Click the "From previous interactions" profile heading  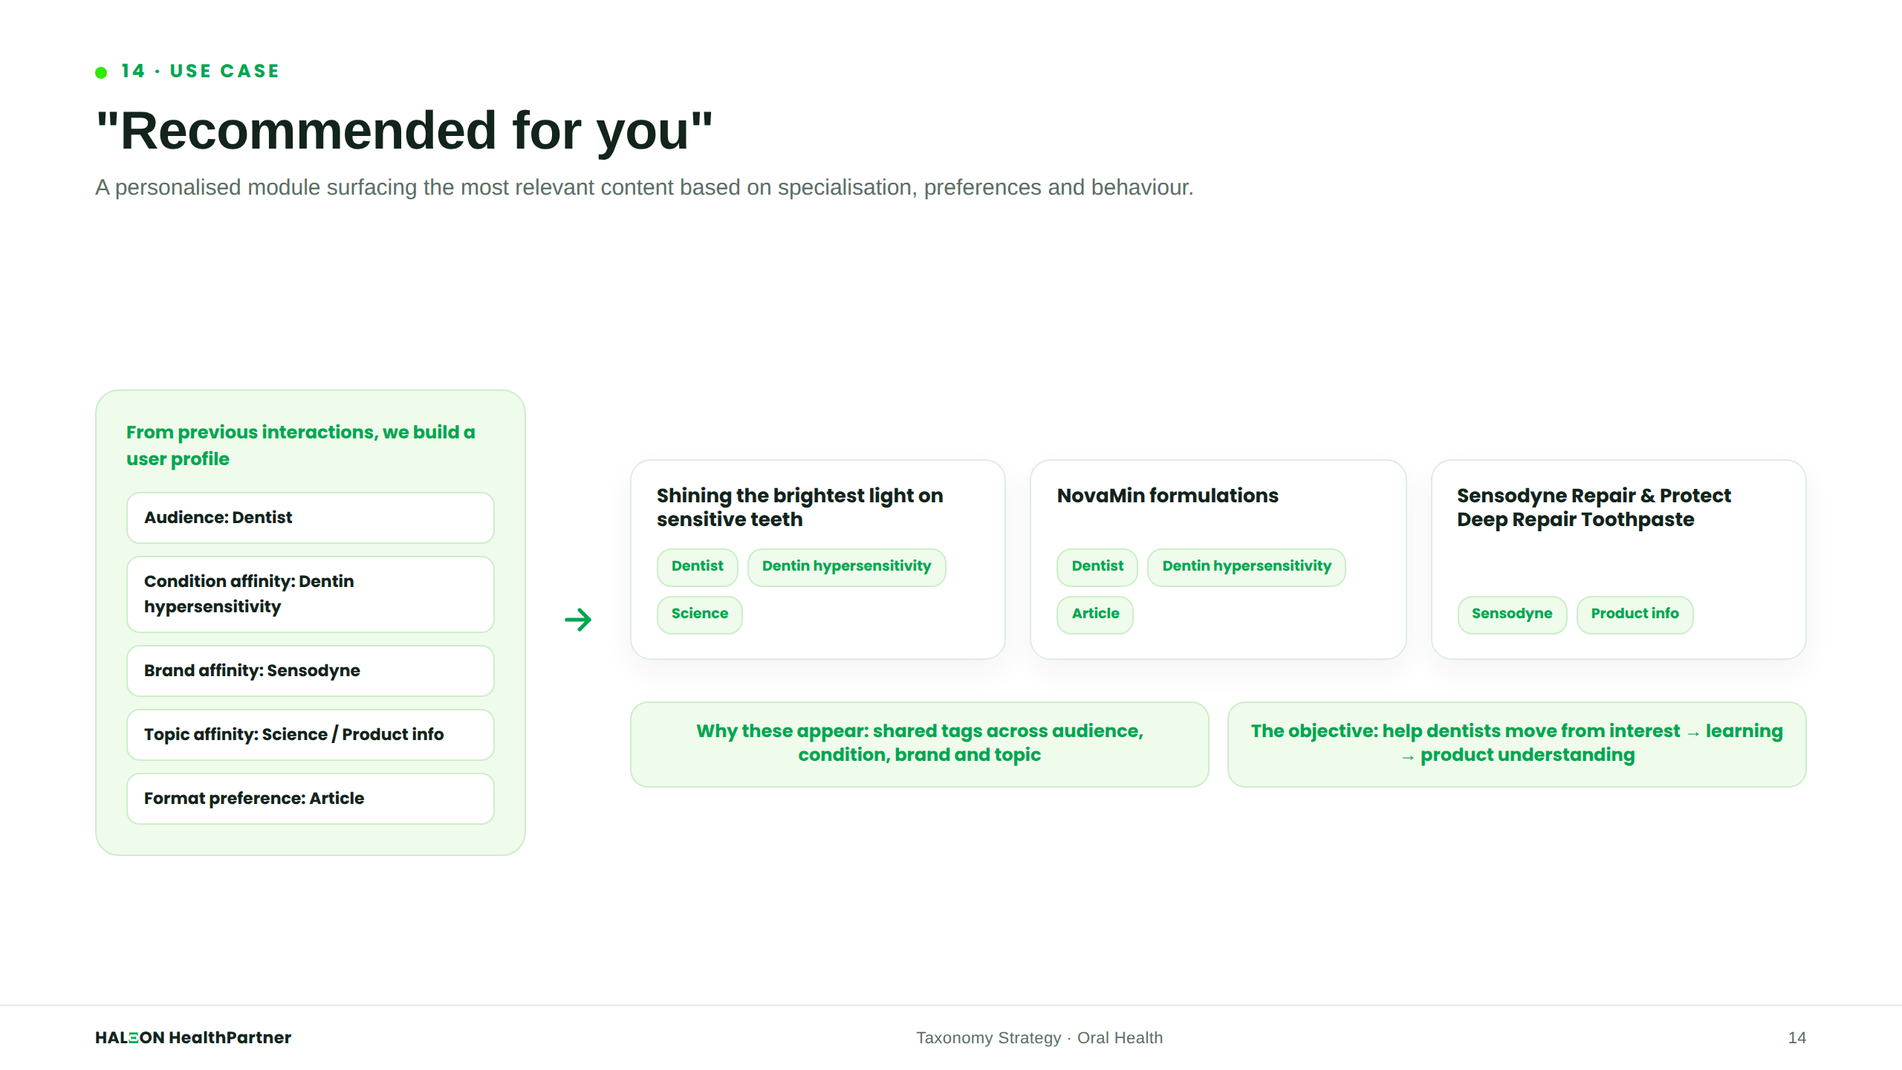coord(300,445)
